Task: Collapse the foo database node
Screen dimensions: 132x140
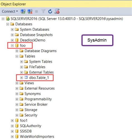Action: 12,46
